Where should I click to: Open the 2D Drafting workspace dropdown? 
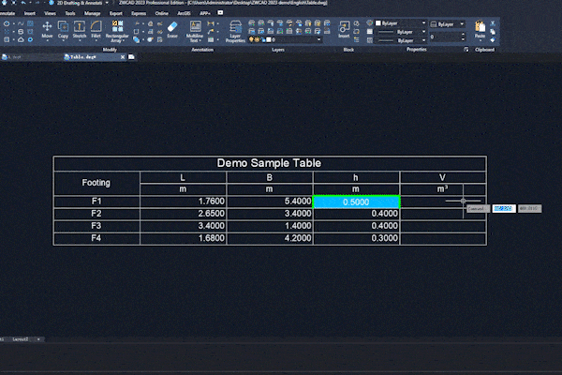(107, 3)
